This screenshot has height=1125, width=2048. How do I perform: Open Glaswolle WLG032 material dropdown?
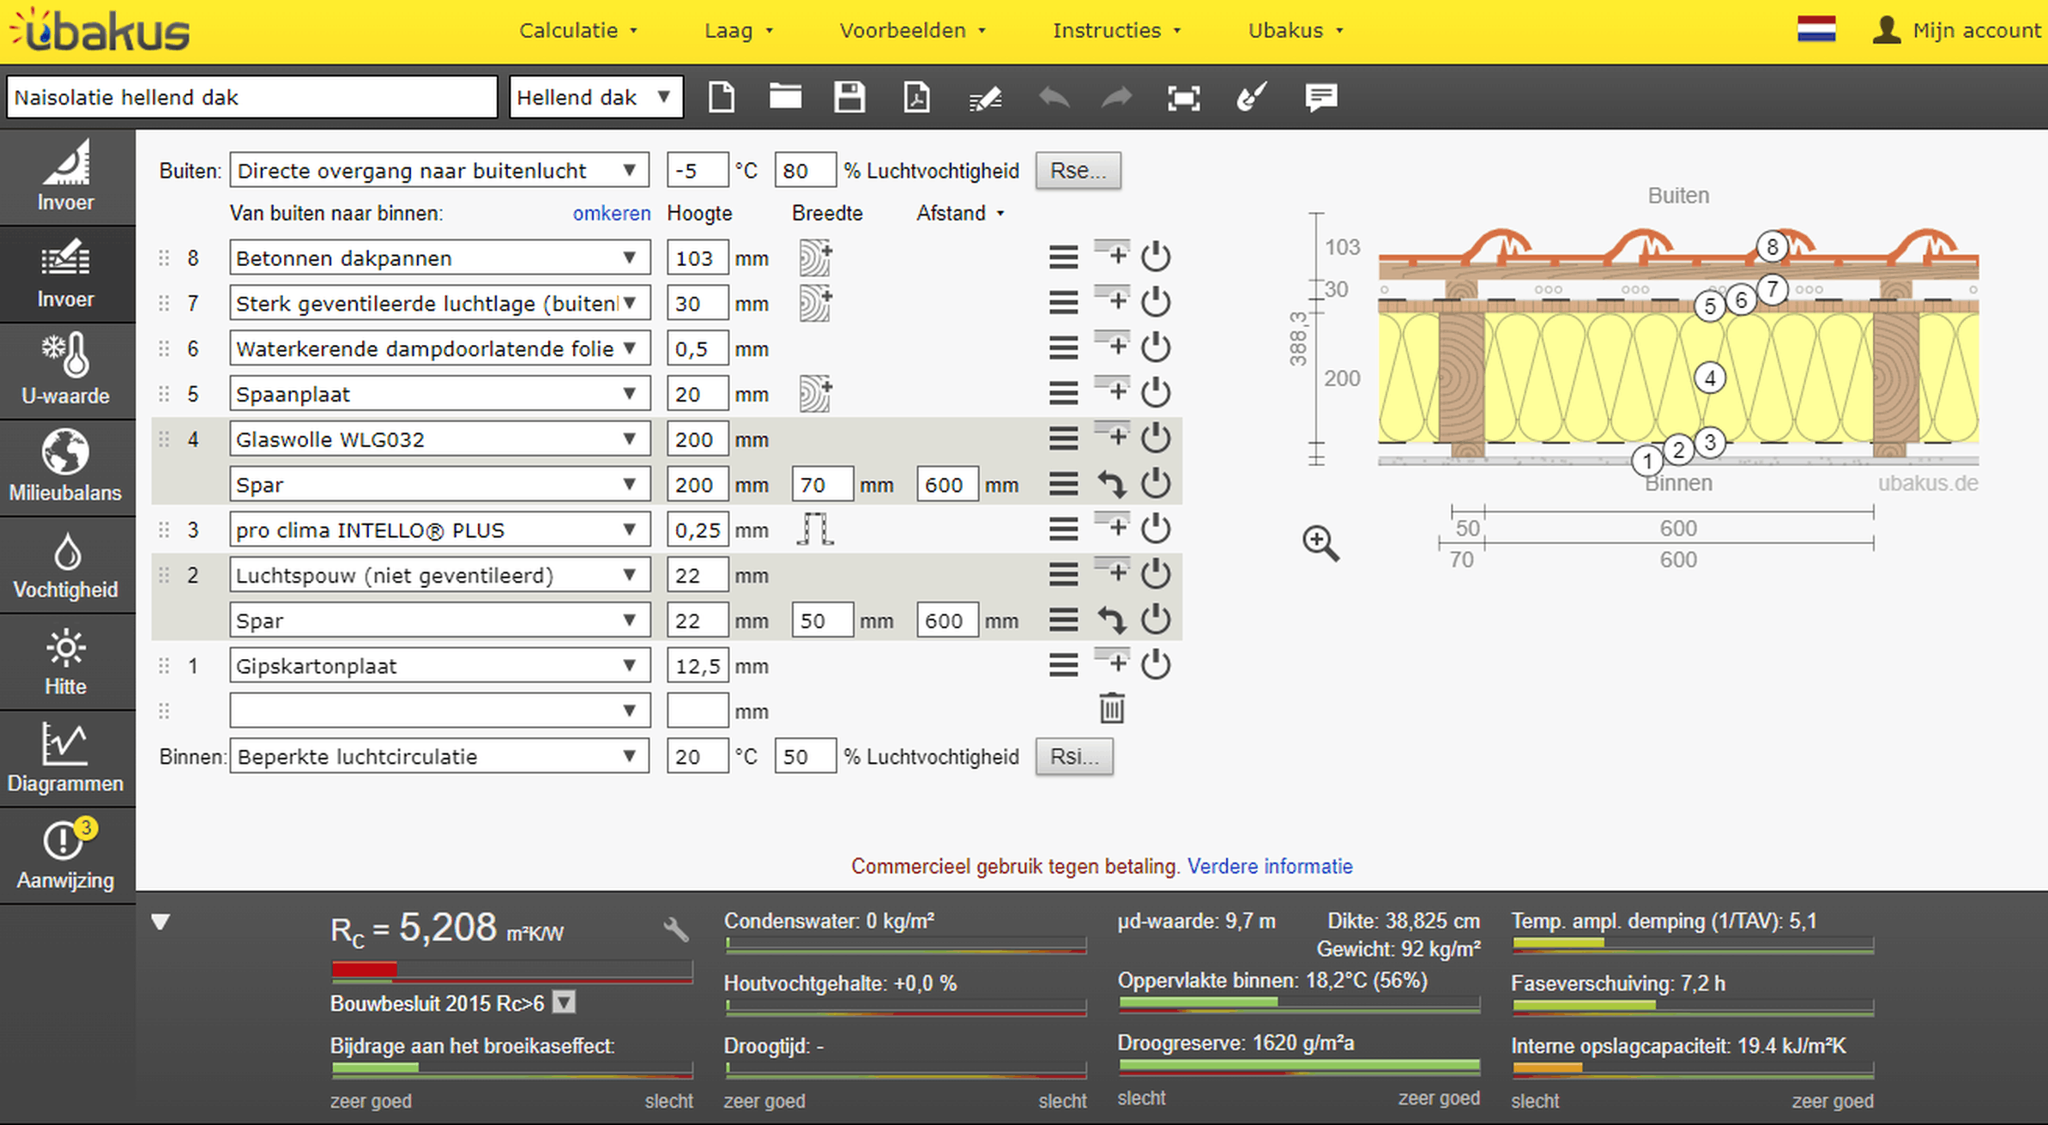pos(439,439)
